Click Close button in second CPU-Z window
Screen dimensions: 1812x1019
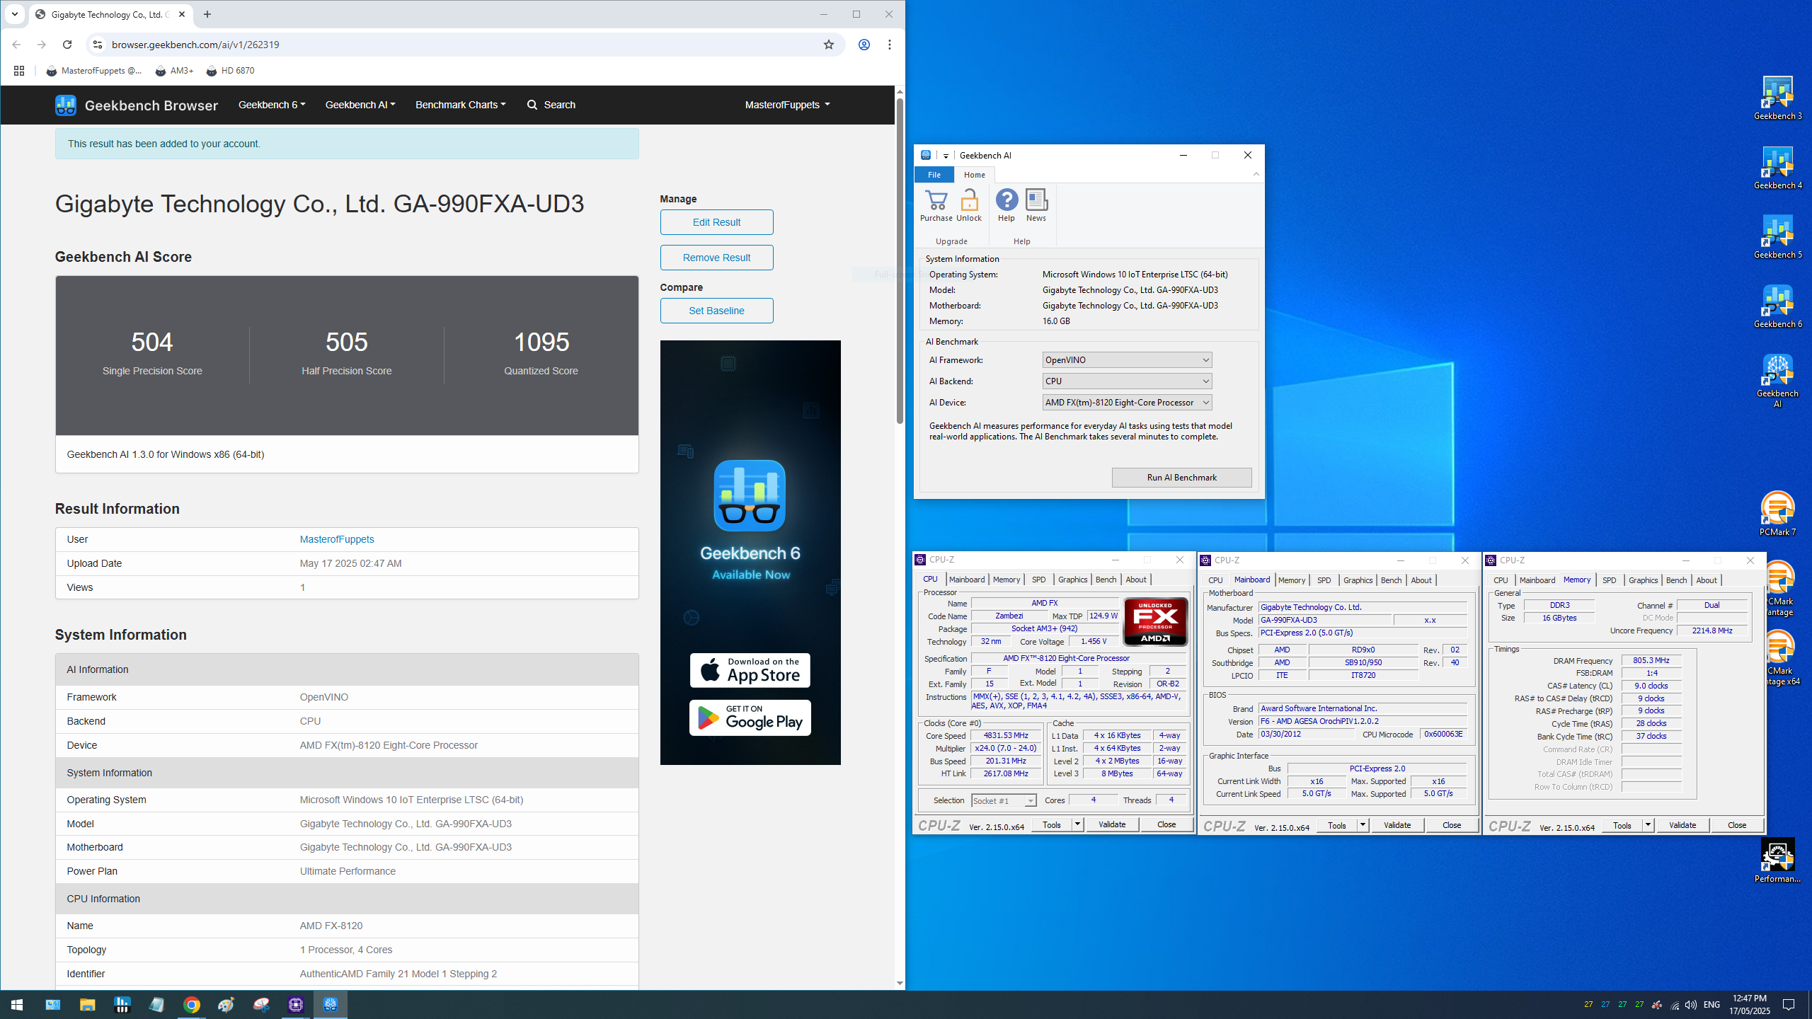pos(1452,825)
